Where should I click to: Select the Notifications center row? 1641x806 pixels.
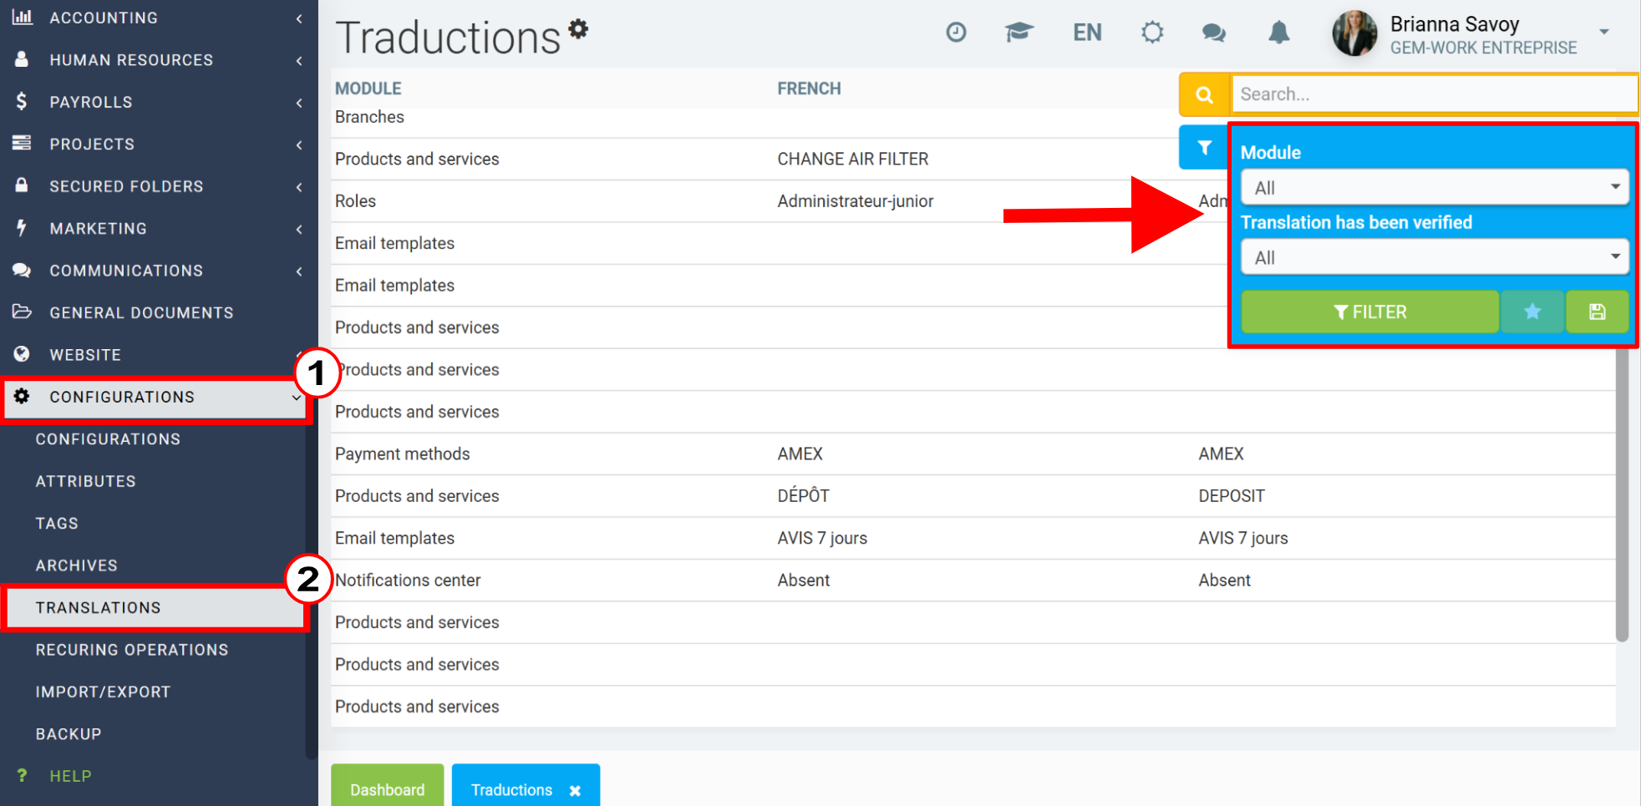click(x=973, y=580)
